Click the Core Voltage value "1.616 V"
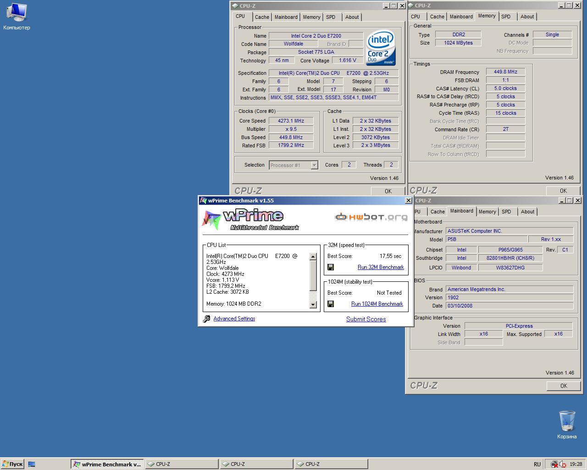Screen dimensions: 587x470 (347, 60)
